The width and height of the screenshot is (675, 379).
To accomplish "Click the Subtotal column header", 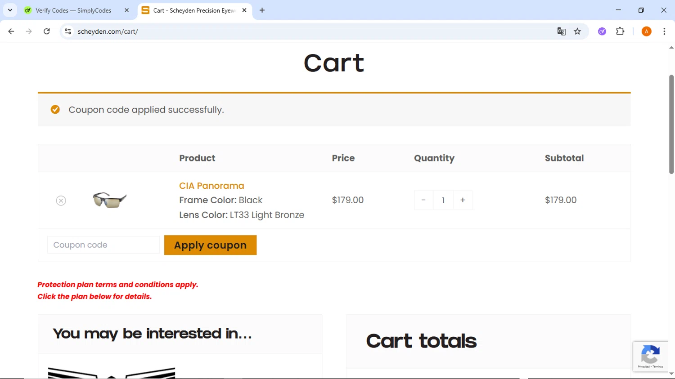I will click(564, 158).
